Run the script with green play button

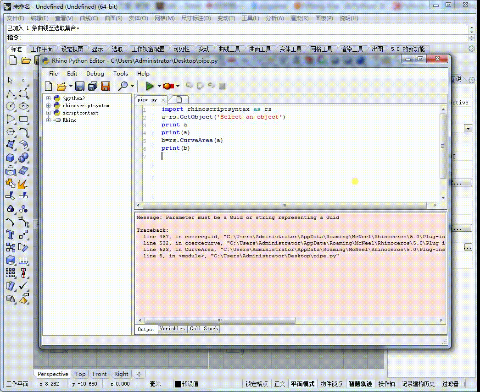tap(150, 86)
